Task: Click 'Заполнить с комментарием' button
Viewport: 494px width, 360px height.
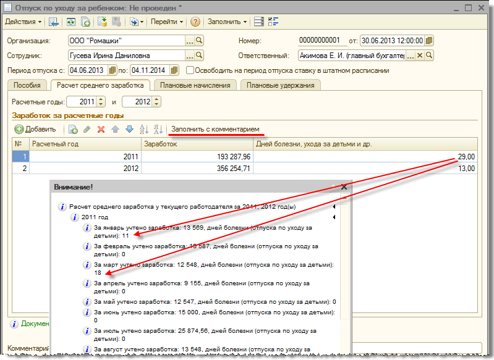Action: click(x=215, y=129)
